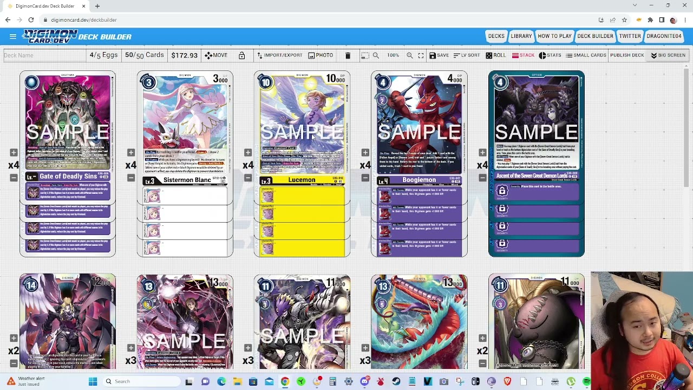
Task: Toggle the fullscreen expand icon
Action: pos(421,55)
